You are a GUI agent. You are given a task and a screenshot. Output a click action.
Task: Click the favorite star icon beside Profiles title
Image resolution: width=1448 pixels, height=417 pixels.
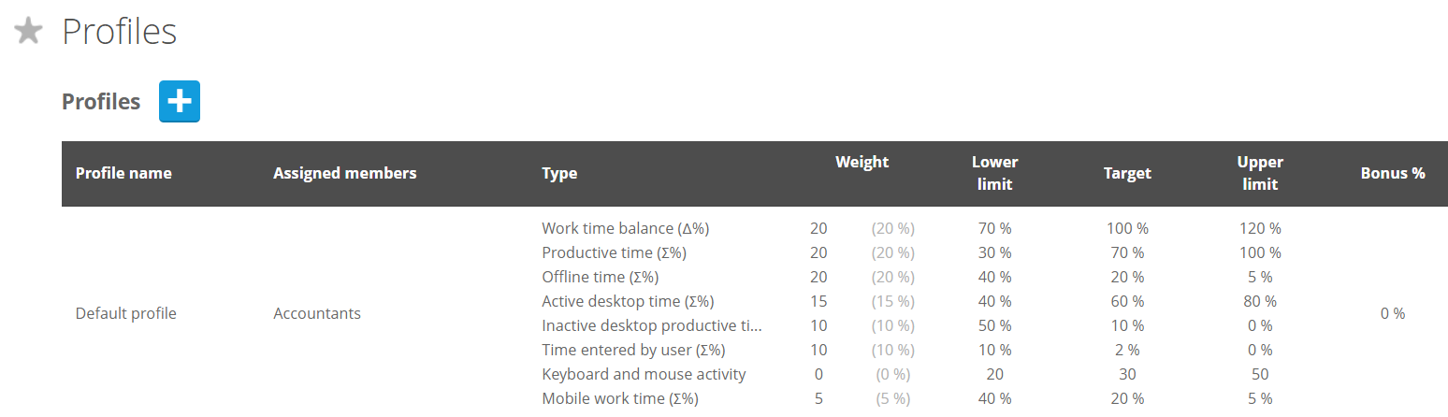coord(29,32)
